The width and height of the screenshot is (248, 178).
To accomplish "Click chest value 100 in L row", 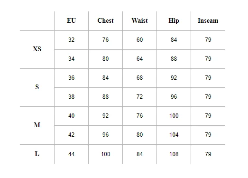I will click(105, 154).
